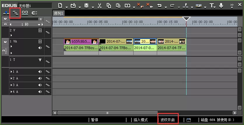Toggle ripple mode button

point(15,13)
